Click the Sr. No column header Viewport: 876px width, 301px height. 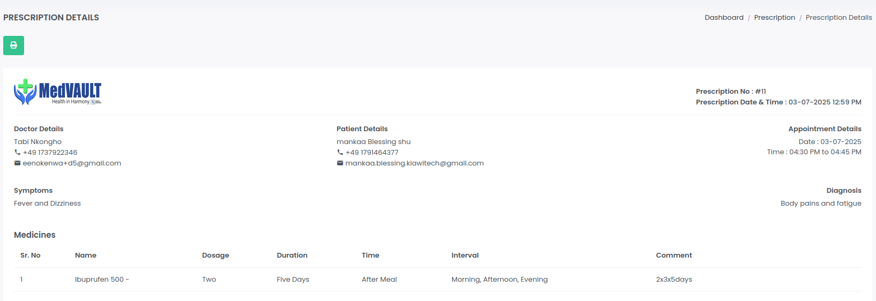[x=31, y=255]
